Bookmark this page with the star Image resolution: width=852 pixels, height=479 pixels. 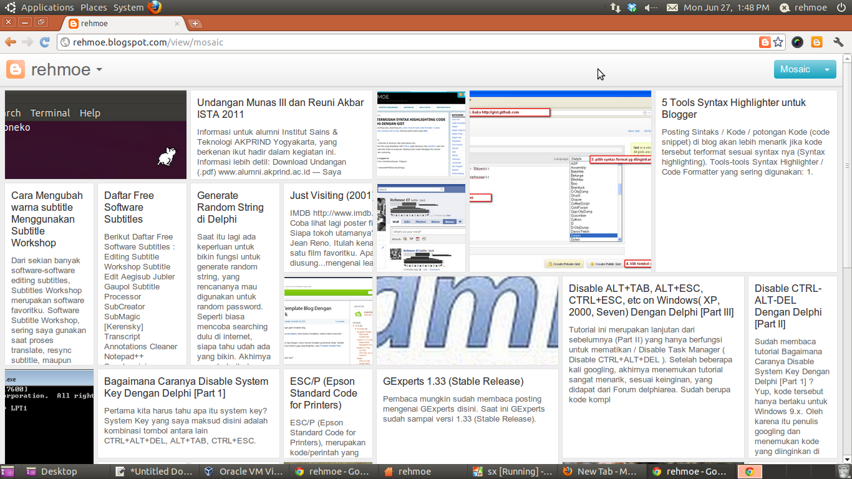coord(778,42)
